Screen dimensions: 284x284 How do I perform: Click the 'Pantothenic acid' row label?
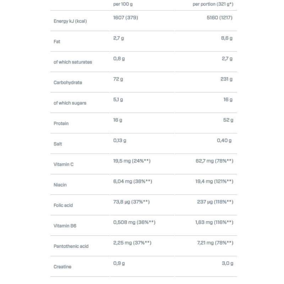pyautogui.click(x=71, y=246)
